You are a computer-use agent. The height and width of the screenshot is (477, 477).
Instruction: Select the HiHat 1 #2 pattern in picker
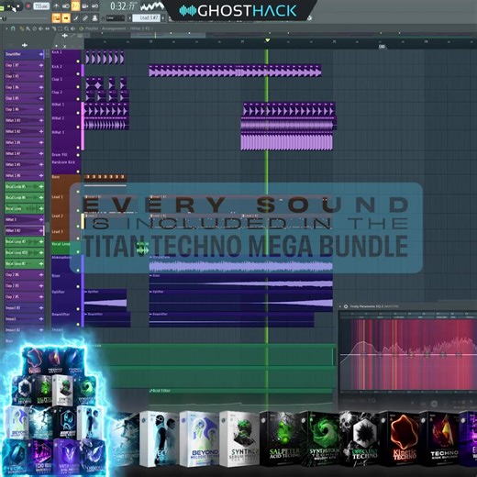pos(24,131)
